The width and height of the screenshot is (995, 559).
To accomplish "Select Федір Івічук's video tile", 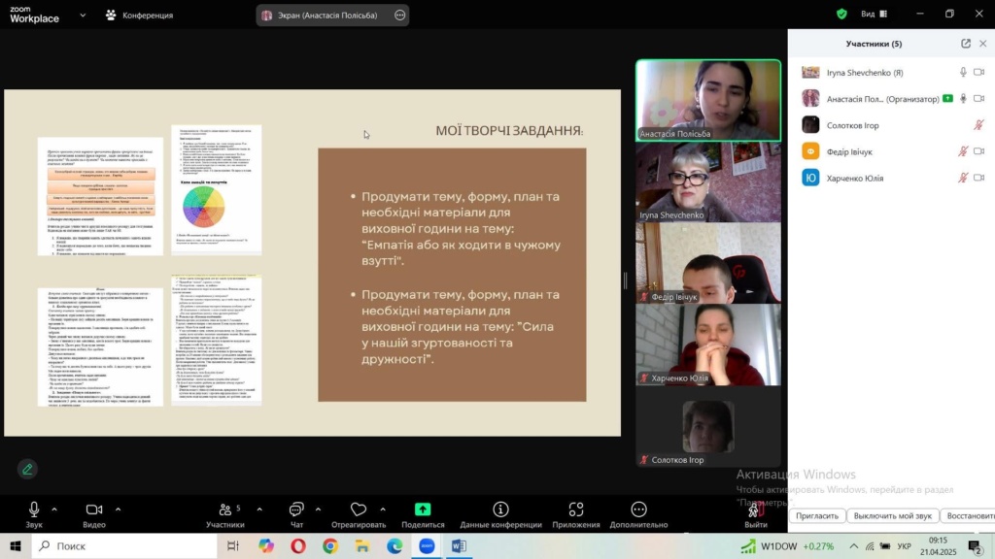I will coord(708,263).
